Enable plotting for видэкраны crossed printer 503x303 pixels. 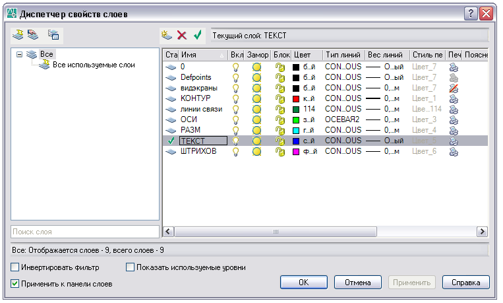coord(454,88)
